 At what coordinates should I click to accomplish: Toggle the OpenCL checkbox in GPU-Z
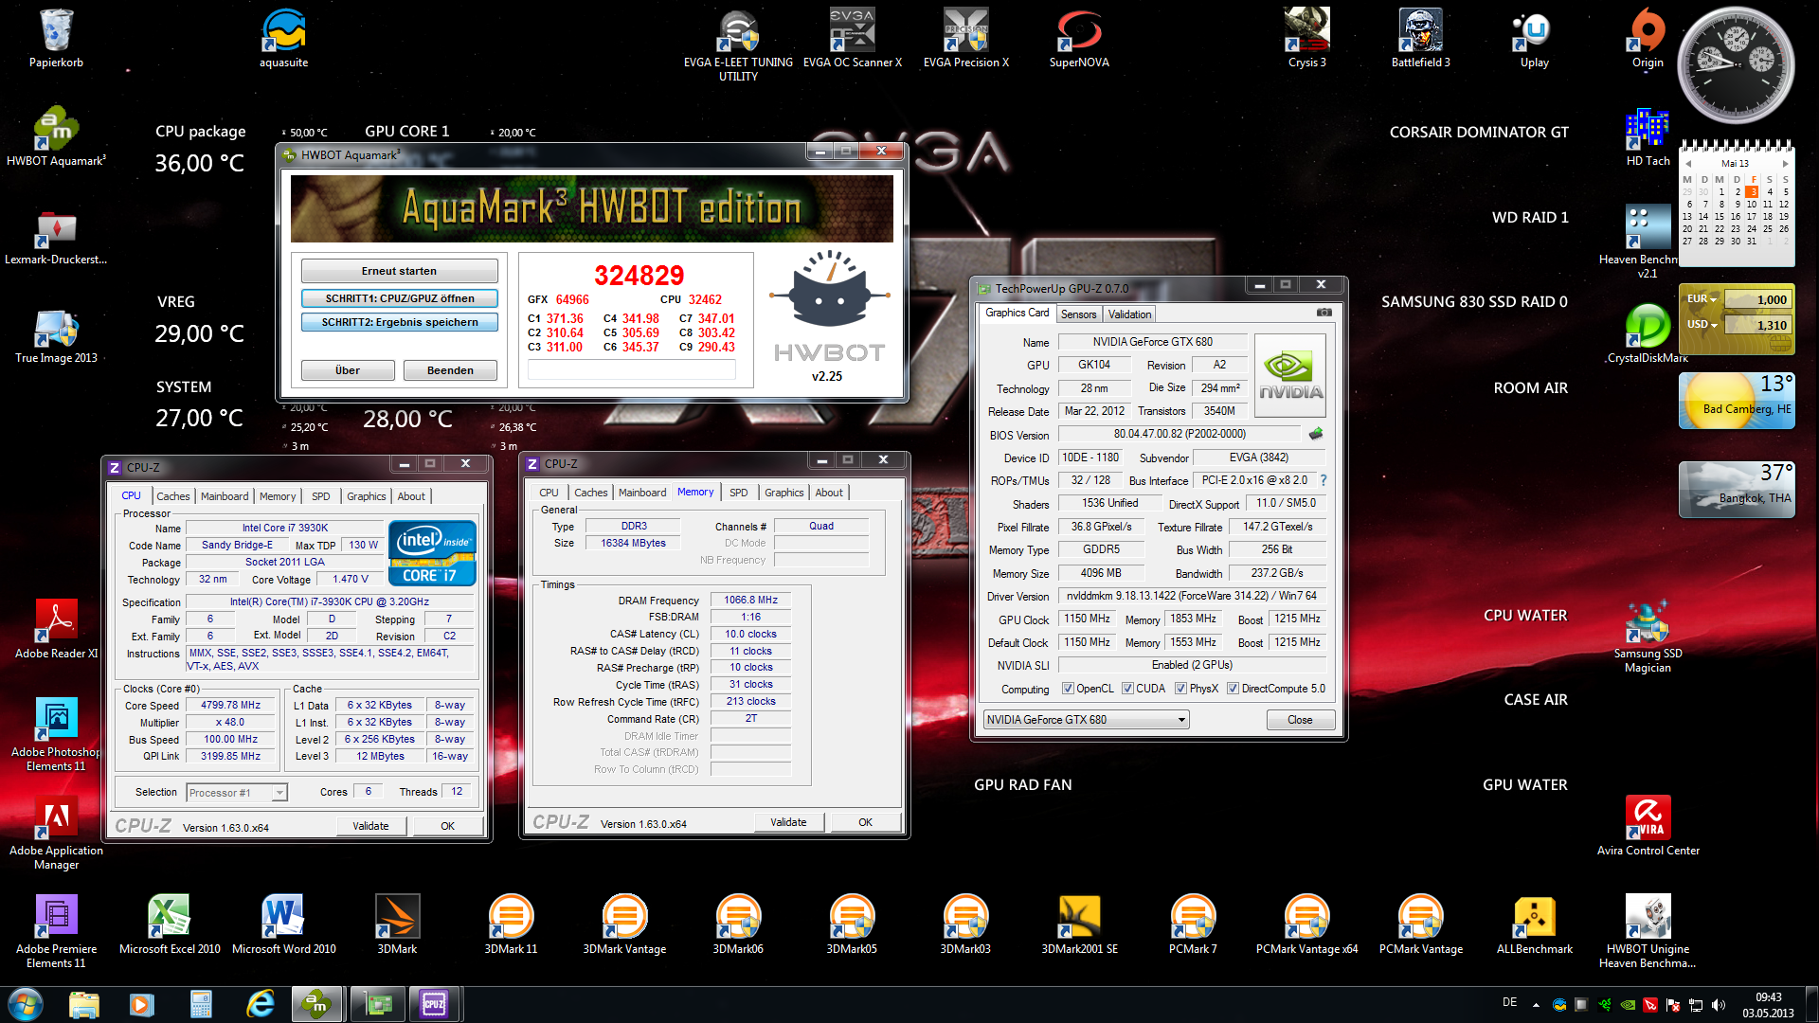point(1068,689)
